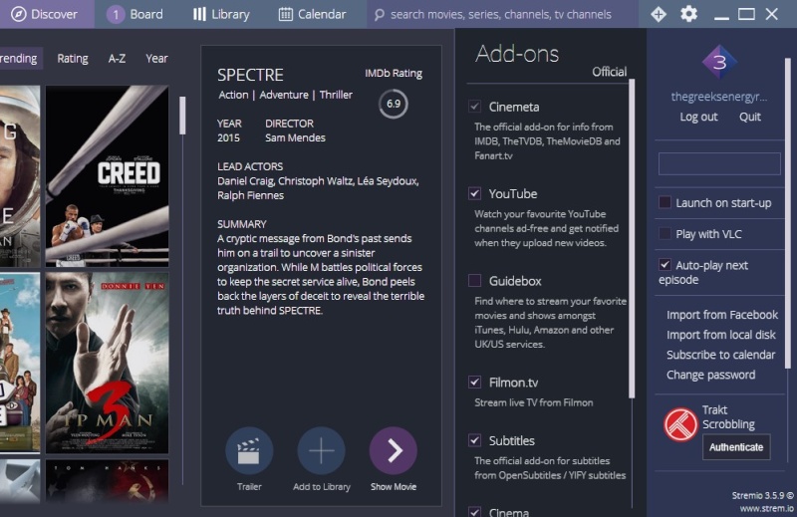Select the Tom Hanks movie poster
This screenshot has height=517, width=797.
[x=107, y=481]
